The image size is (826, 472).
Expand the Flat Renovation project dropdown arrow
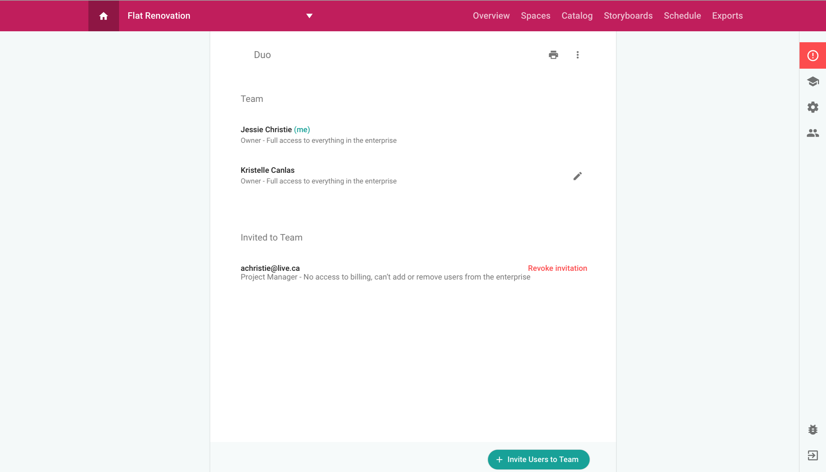click(309, 16)
